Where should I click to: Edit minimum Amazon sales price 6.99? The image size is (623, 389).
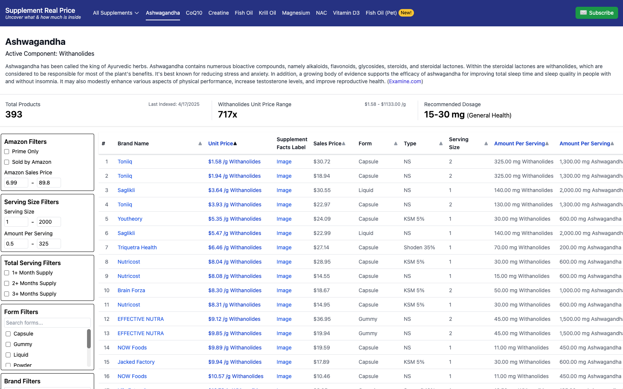point(16,183)
